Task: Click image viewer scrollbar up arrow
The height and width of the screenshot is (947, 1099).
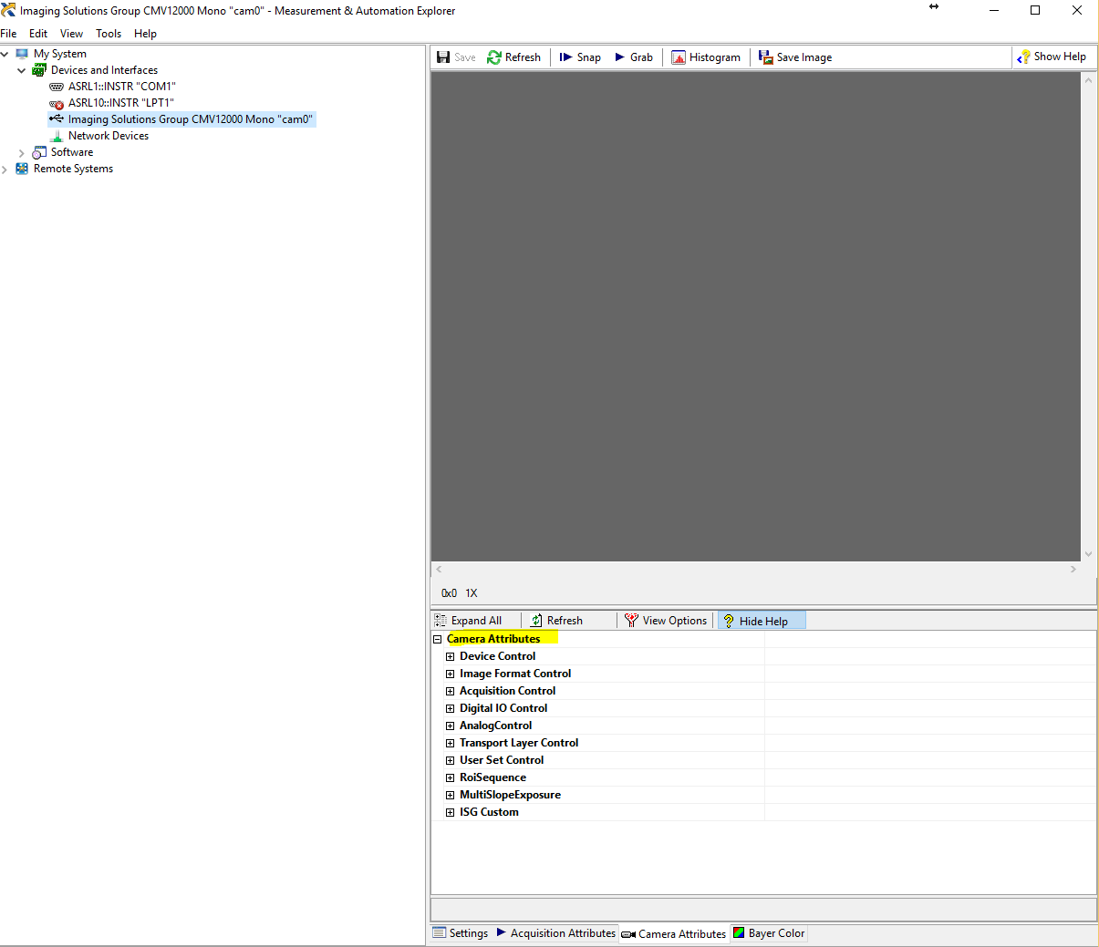Action: 1088,80
